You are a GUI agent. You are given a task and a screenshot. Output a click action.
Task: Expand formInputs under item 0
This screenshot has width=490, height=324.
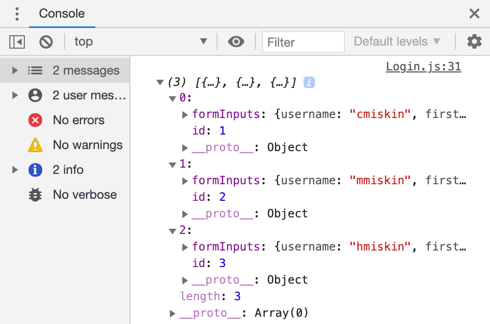185,114
